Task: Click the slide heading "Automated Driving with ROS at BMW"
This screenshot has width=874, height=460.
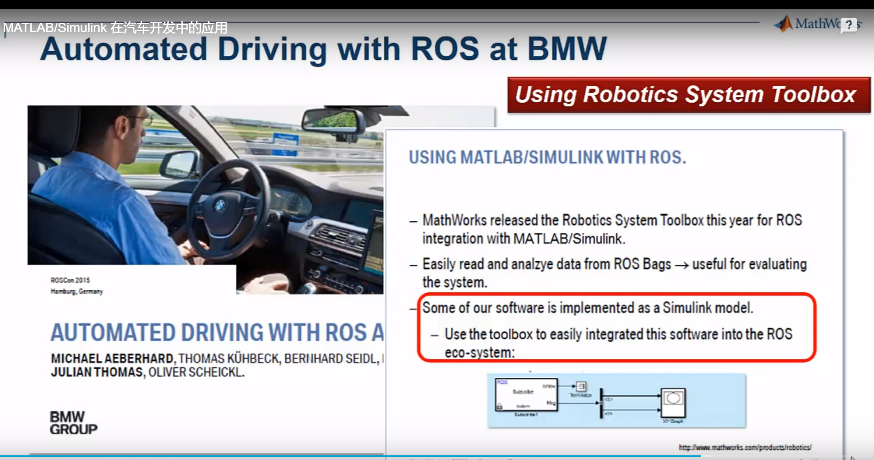Action: 324,49
